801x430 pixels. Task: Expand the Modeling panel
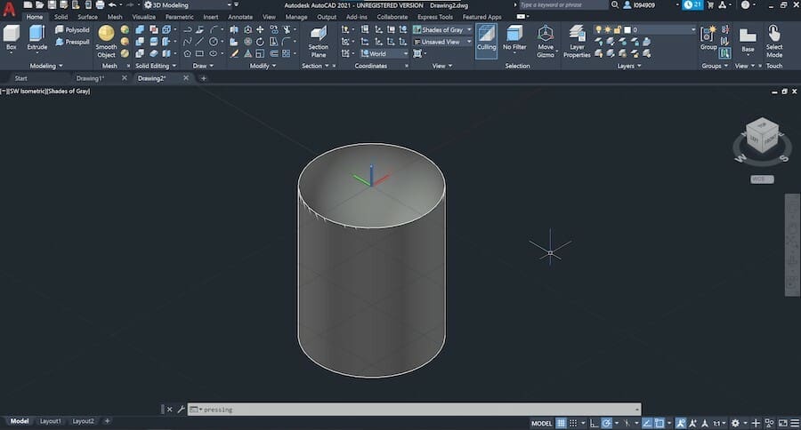[46, 66]
